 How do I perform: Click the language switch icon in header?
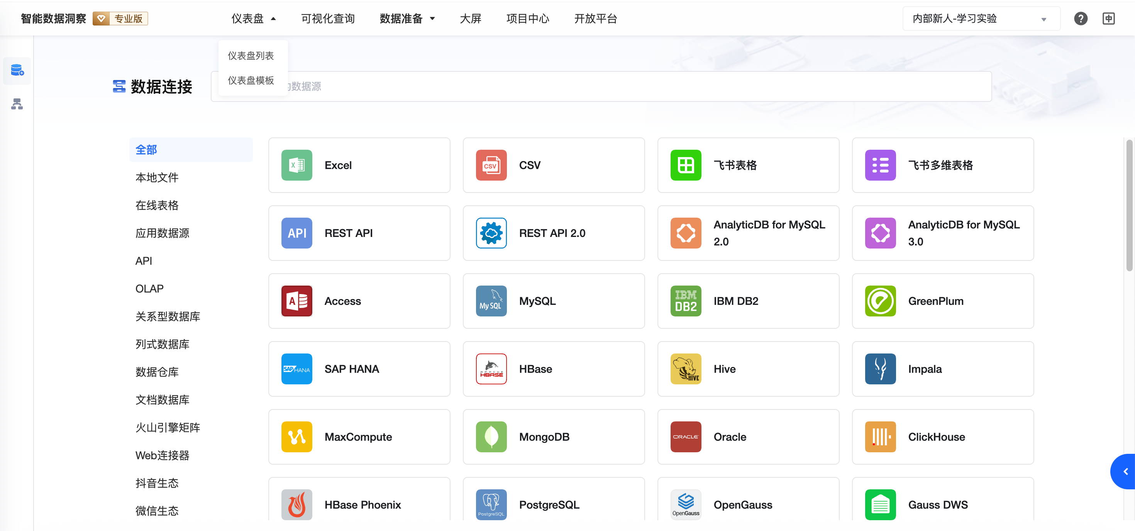click(x=1108, y=19)
